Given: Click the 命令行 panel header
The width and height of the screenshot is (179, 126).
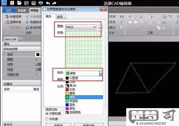Looking at the screenshot, I should tap(22, 124).
